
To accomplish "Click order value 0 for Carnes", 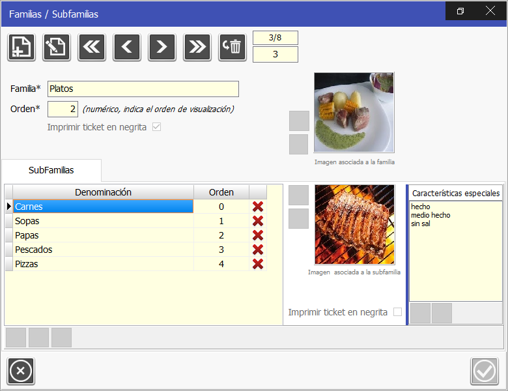I will [221, 207].
